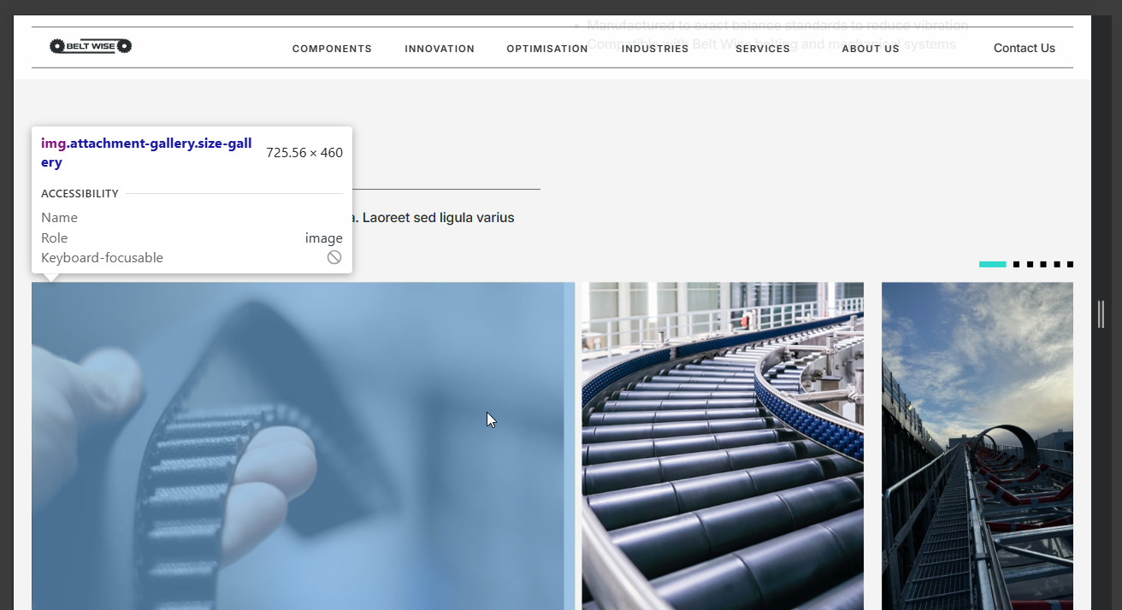Open the Services menu item
The height and width of the screenshot is (610, 1122).
click(x=763, y=49)
